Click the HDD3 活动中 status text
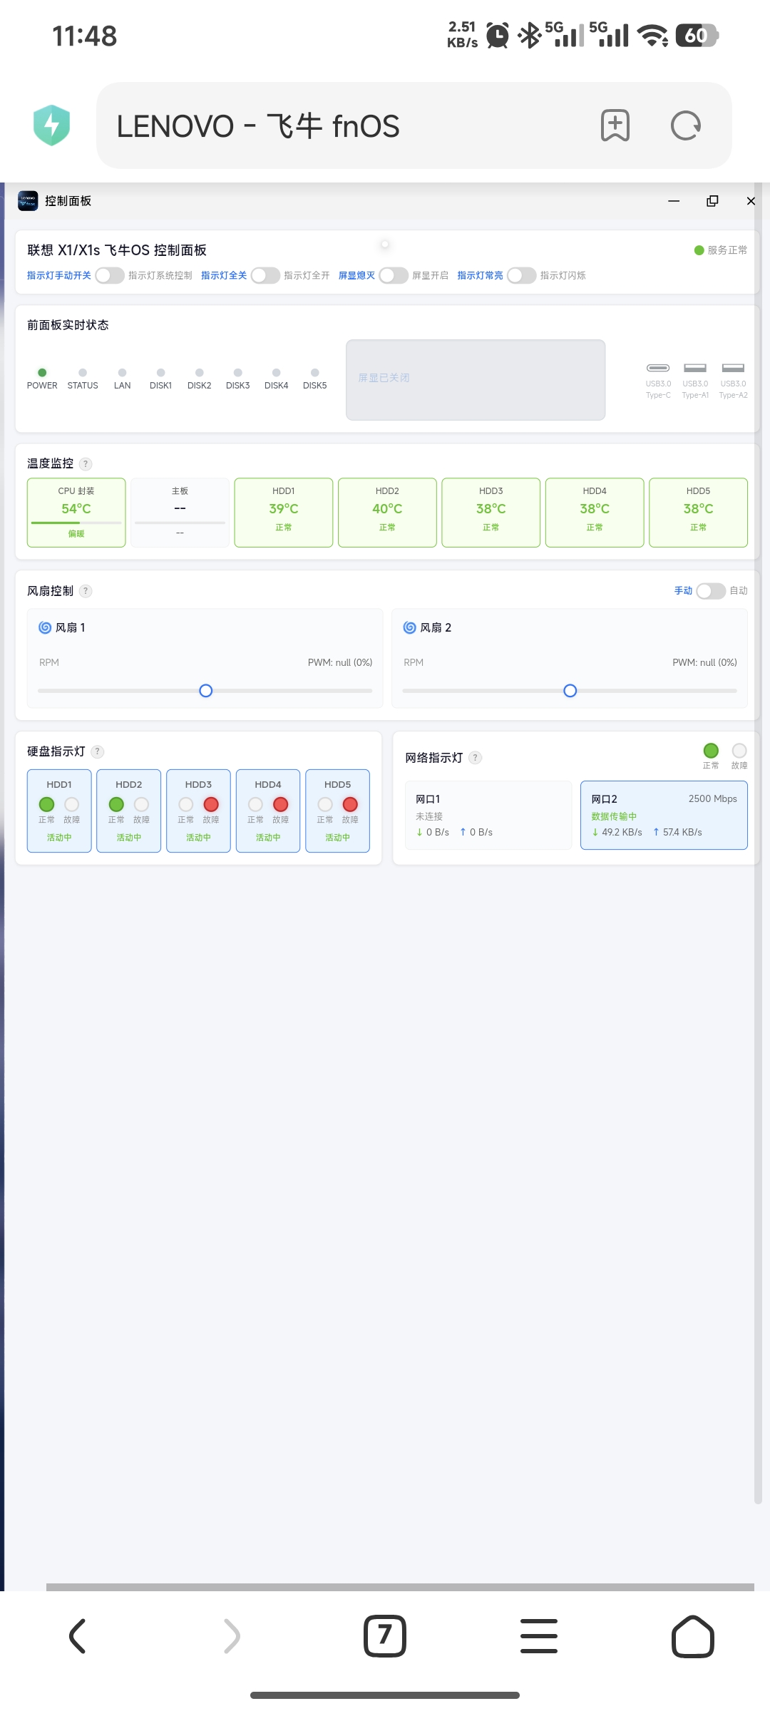770x1711 pixels. click(x=198, y=838)
